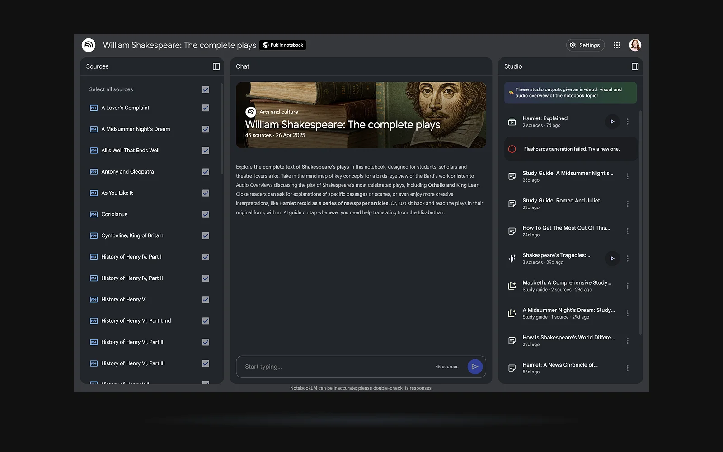Uncheck Coriolanus source
Viewport: 723px width, 452px height.
(206, 214)
